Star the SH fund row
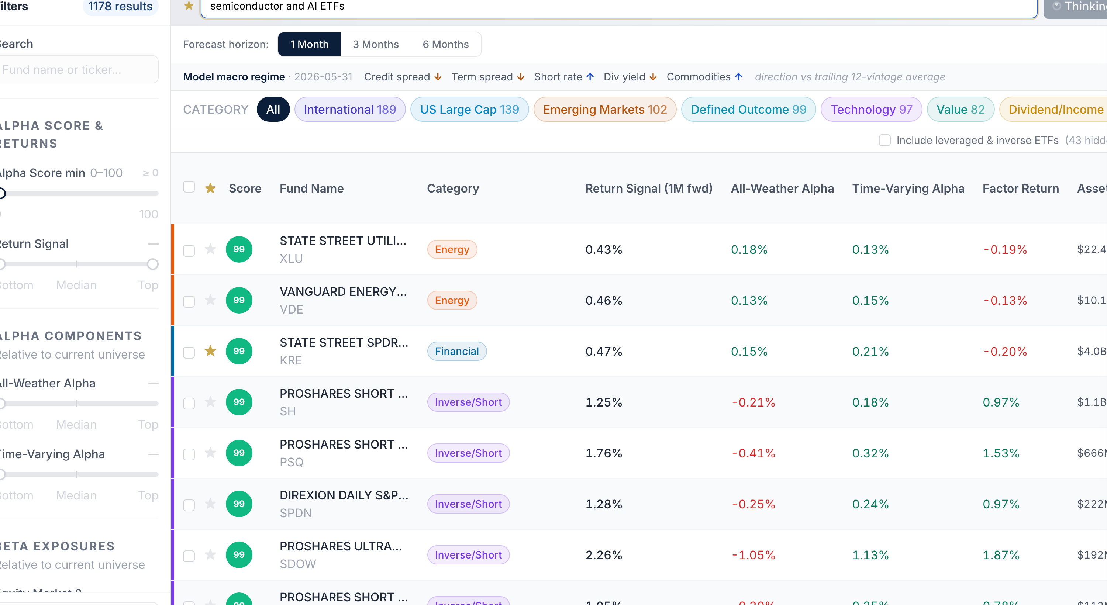The image size is (1107, 605). (x=210, y=402)
